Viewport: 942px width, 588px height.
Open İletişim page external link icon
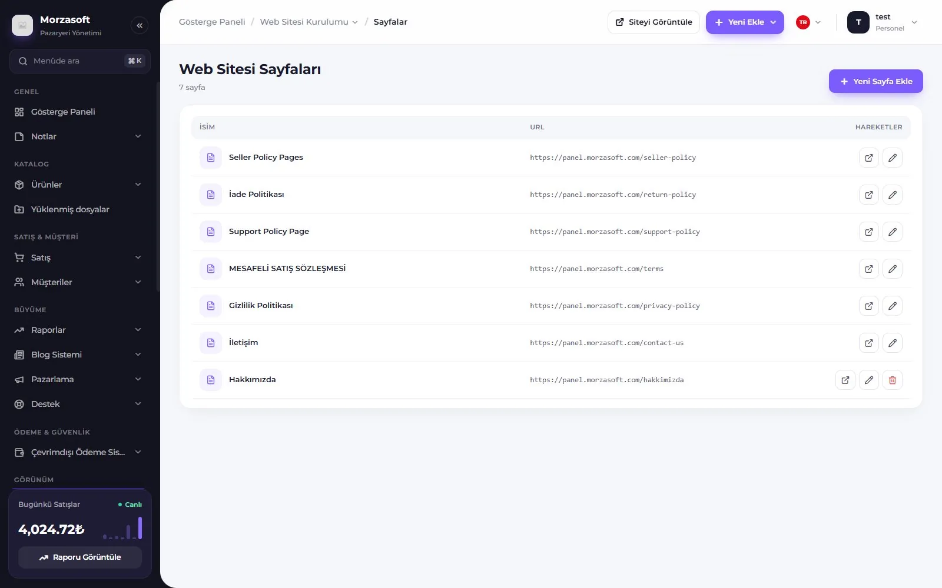pyautogui.click(x=869, y=343)
